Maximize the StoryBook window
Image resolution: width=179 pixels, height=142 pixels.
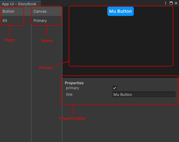171,3
